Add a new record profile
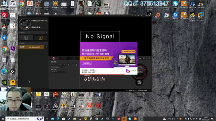 pos(69,65)
